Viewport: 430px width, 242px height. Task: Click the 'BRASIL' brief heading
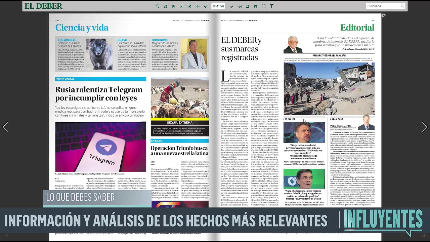tap(122, 40)
